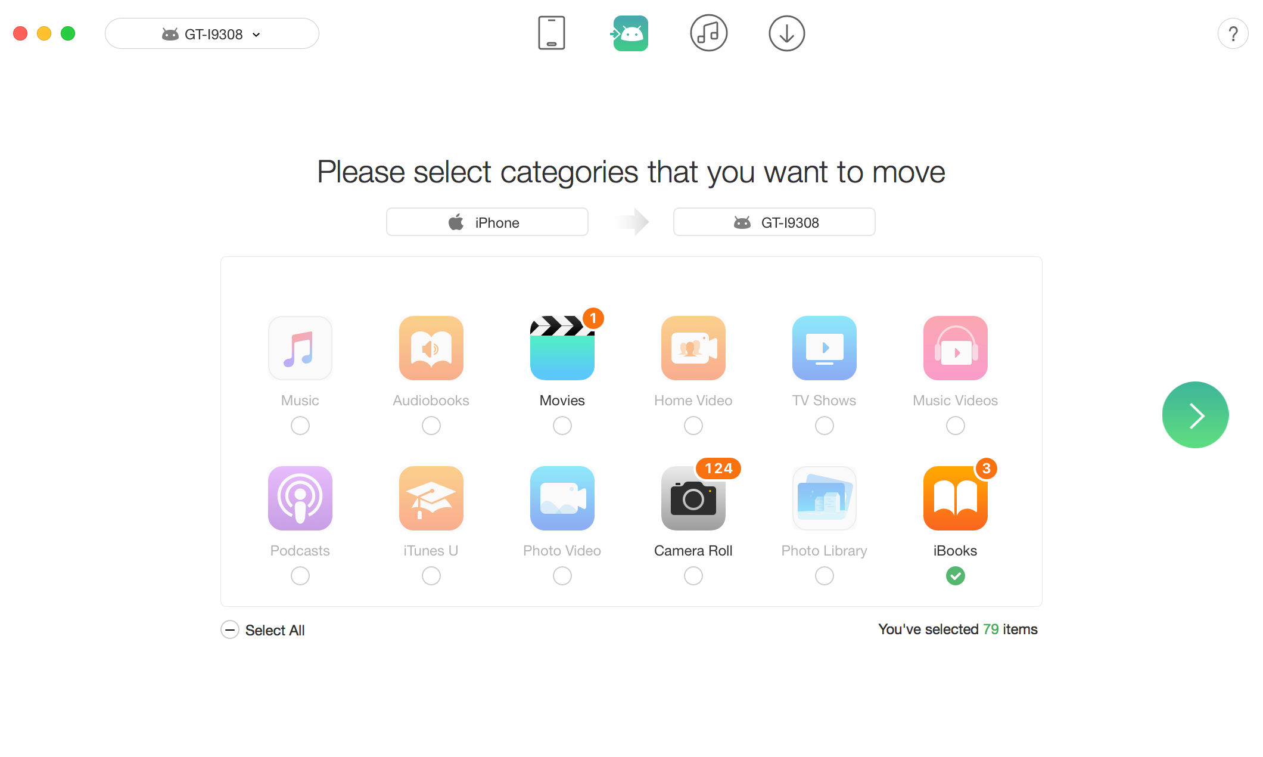Toggle the iBooks checkbox selection
Viewport: 1263px width, 757px height.
pyautogui.click(x=954, y=575)
